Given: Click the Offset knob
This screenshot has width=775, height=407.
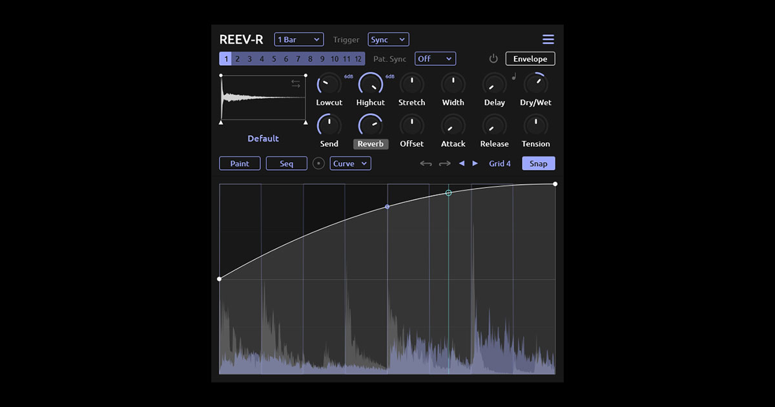Looking at the screenshot, I should click(412, 125).
